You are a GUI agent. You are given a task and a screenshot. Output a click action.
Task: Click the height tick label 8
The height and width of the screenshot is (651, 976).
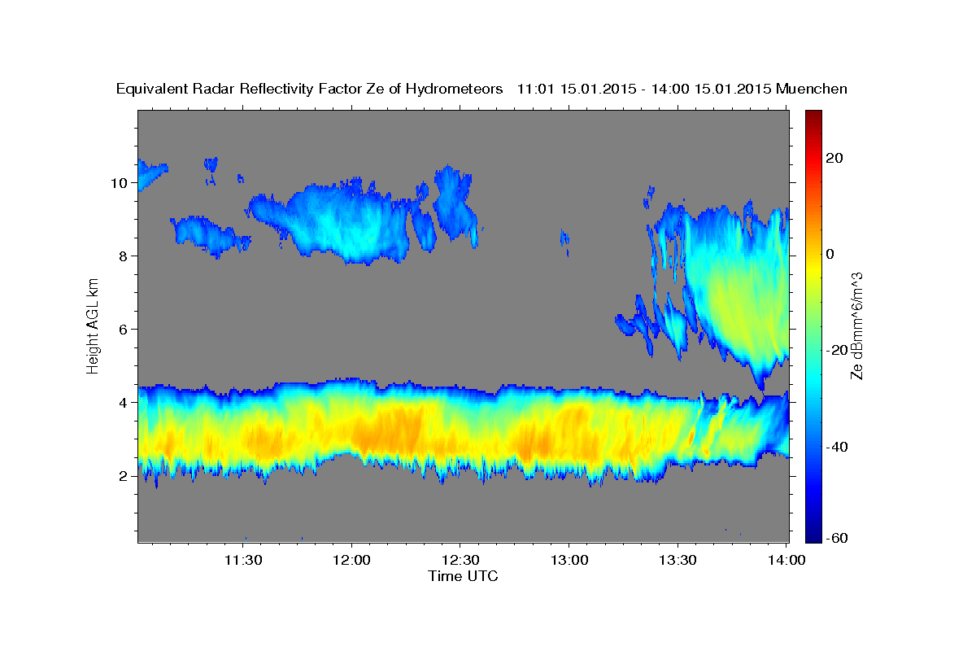coord(124,256)
